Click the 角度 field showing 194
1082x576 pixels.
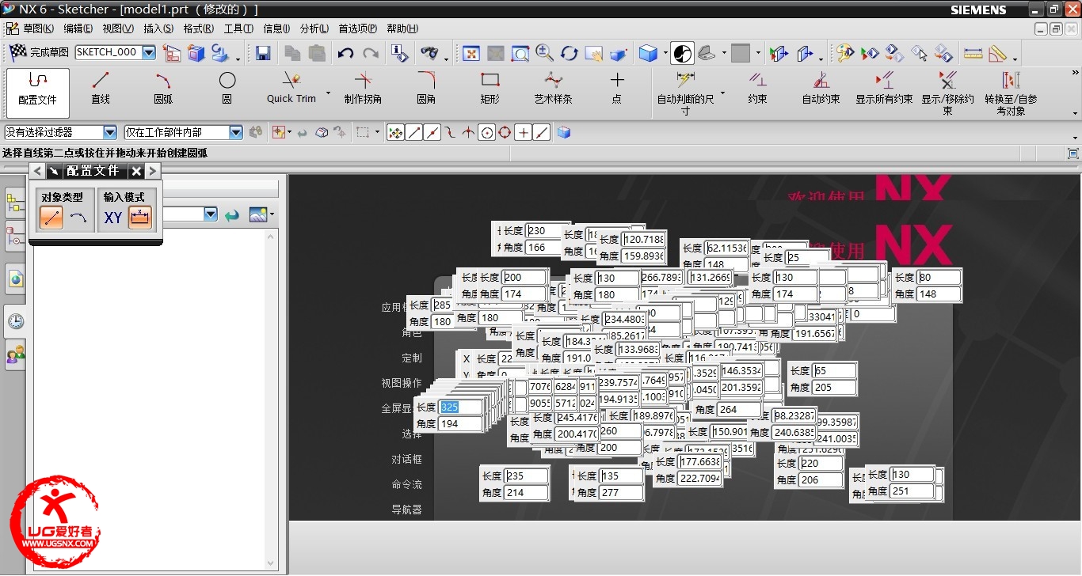coord(461,424)
